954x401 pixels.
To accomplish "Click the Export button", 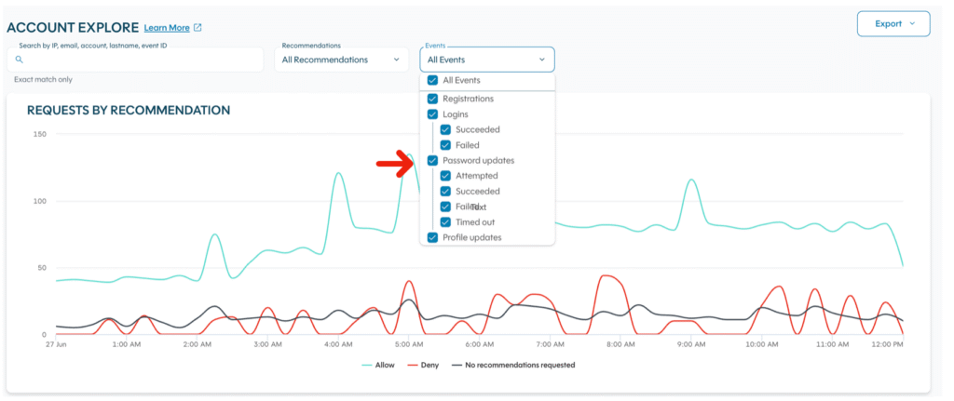I will (x=893, y=23).
